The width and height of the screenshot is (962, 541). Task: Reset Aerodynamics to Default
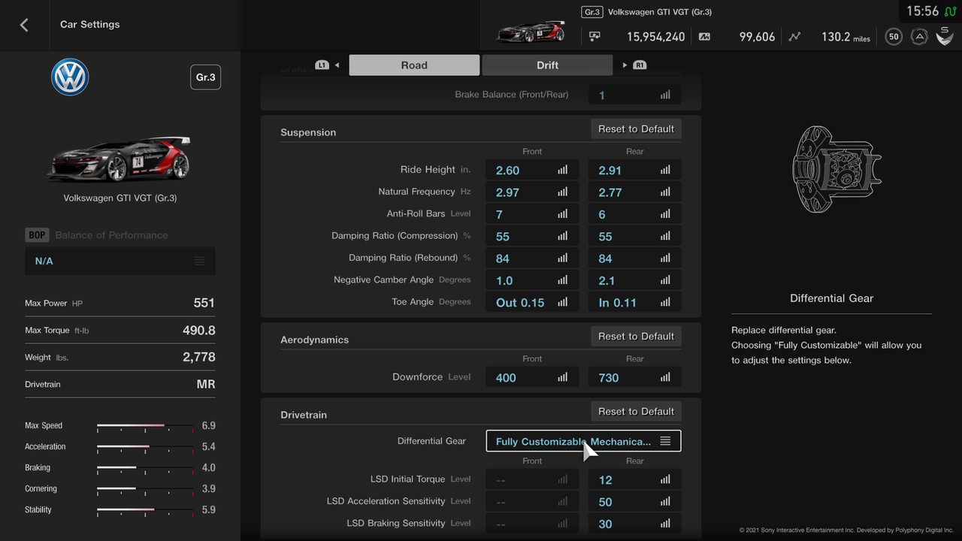click(x=636, y=337)
